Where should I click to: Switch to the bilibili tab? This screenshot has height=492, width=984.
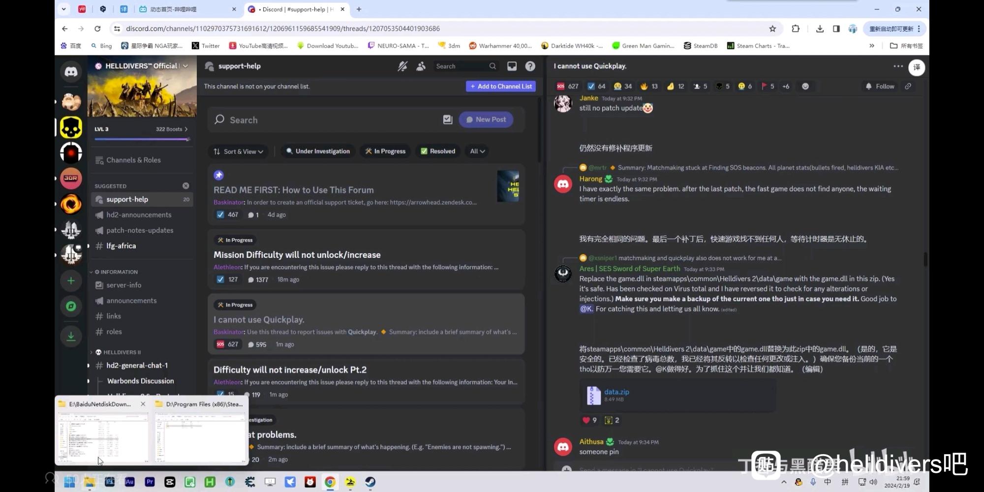point(188,9)
